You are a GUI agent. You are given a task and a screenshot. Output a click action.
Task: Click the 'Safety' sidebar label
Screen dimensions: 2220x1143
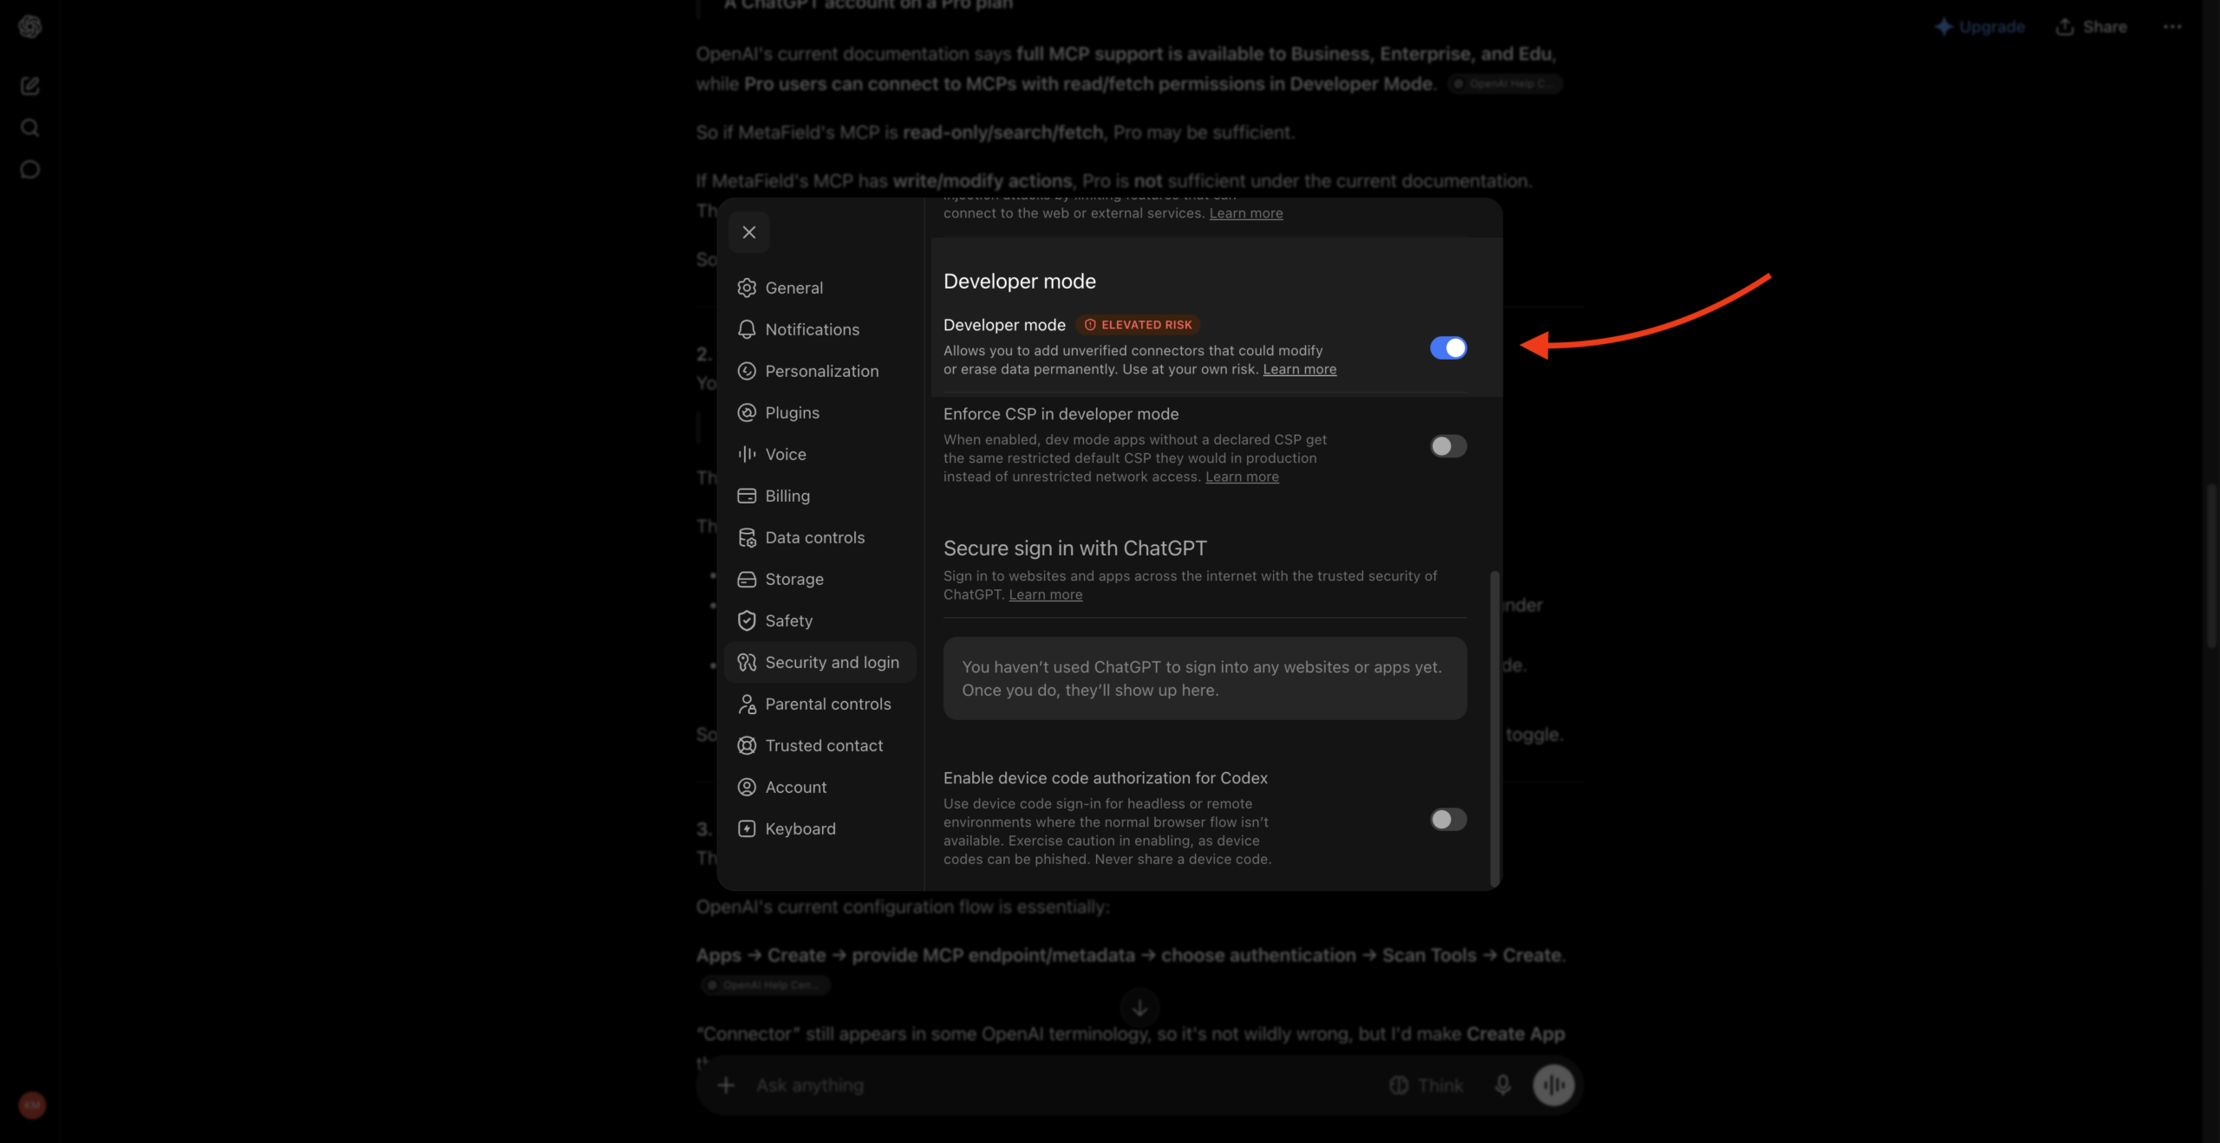pyautogui.click(x=788, y=620)
